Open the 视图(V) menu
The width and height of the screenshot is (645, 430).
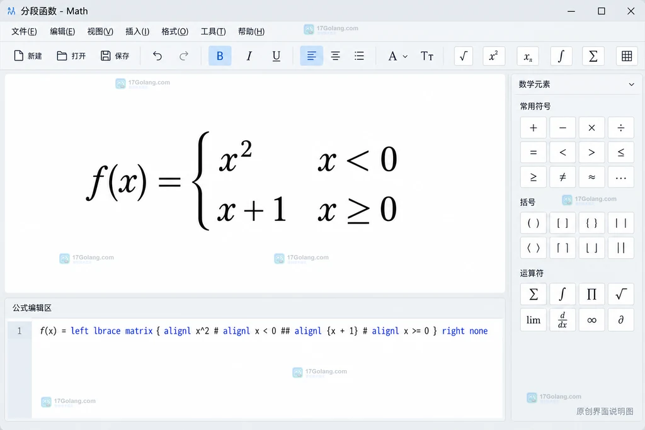[x=100, y=31]
